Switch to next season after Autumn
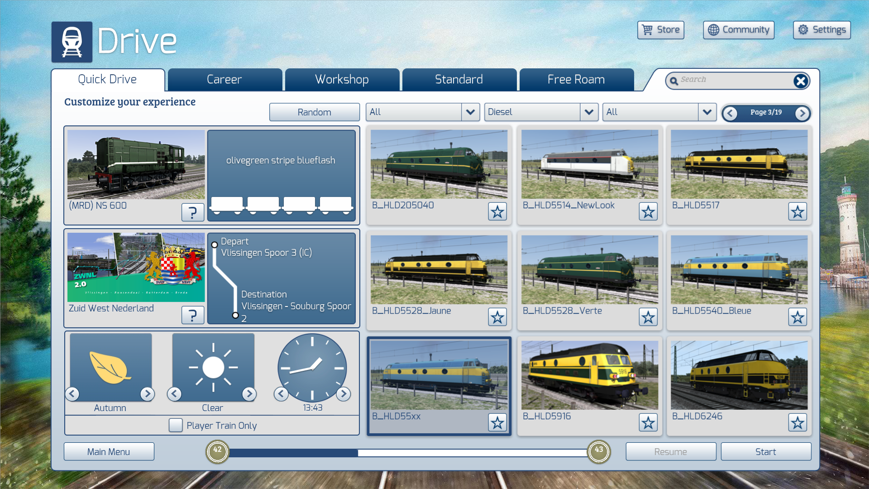Viewport: 869px width, 489px height. point(147,394)
